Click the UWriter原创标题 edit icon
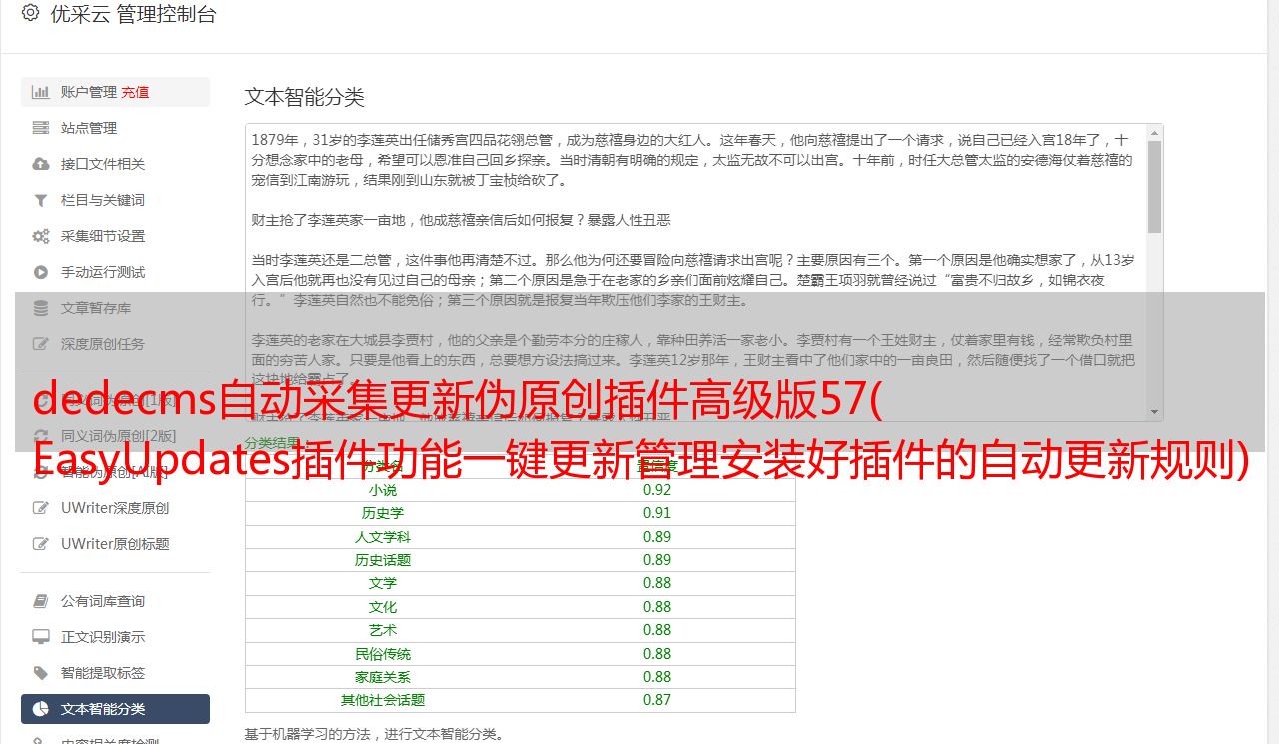 41,544
